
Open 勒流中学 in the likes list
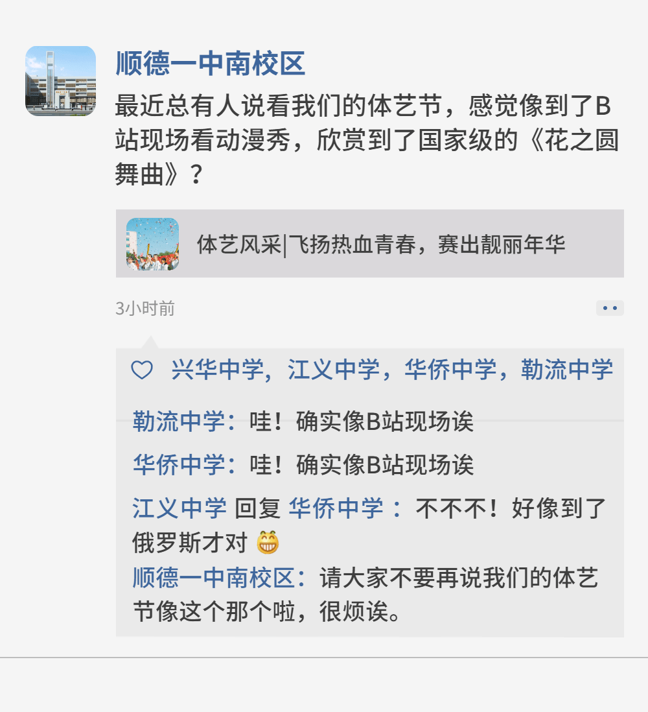click(x=567, y=369)
